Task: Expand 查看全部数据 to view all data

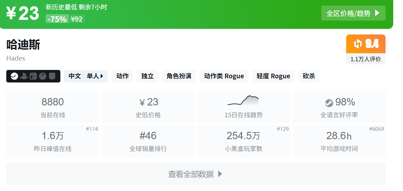Action: [196, 174]
